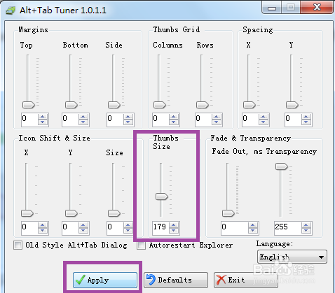Increase Icon Shift Y value with up arrow
This screenshot has width=335, height=293.
tap(83, 224)
